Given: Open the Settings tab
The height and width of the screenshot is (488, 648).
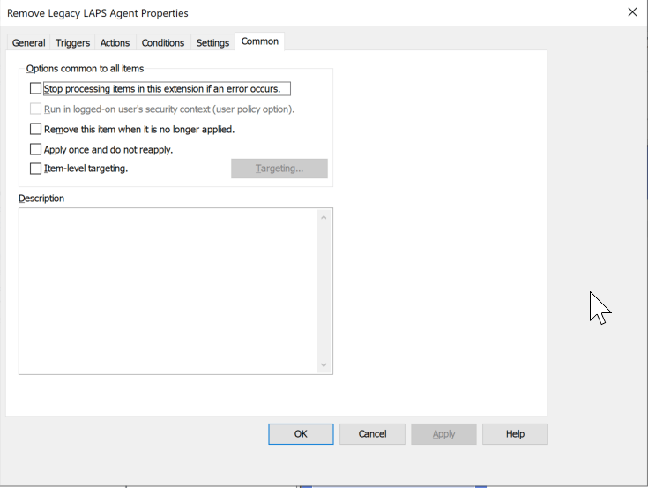Looking at the screenshot, I should 212,42.
